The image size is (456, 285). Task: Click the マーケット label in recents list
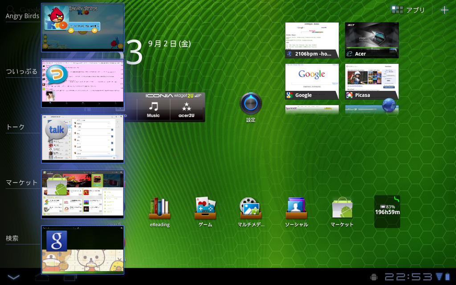tap(22, 183)
